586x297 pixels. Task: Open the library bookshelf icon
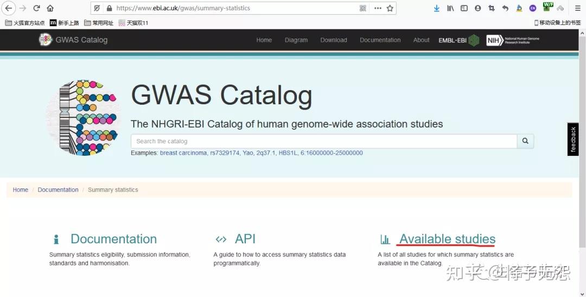point(450,8)
